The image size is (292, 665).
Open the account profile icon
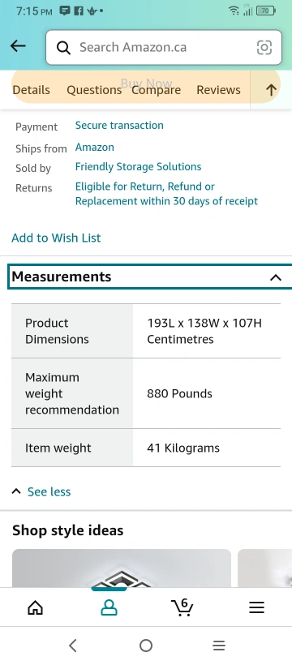point(109,607)
